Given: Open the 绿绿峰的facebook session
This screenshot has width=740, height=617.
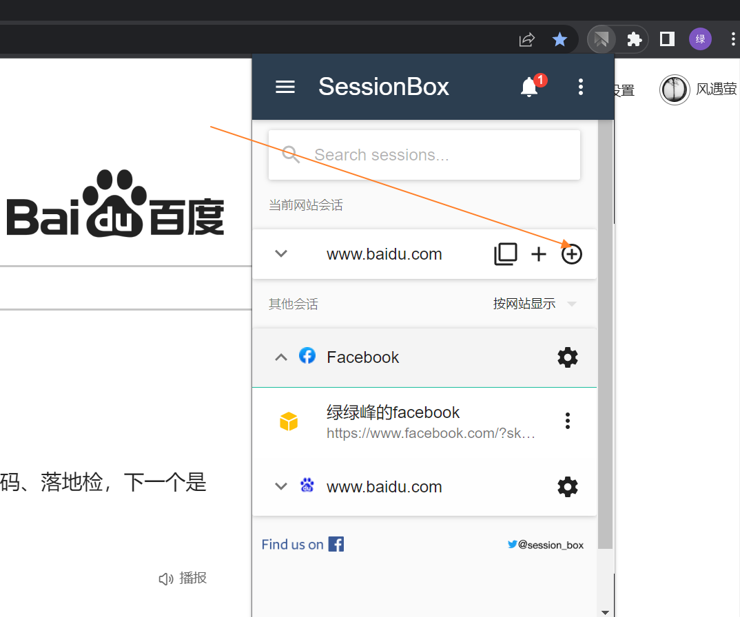Looking at the screenshot, I should pyautogui.click(x=424, y=421).
